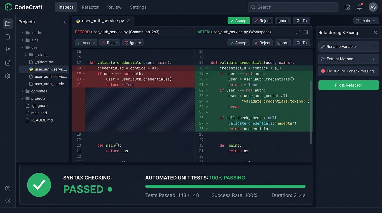Collapse the user folder
This screenshot has width=382, height=213.
pyautogui.click(x=22, y=47)
